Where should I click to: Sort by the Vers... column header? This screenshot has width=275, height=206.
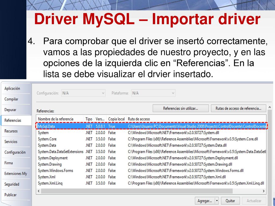[100, 119]
